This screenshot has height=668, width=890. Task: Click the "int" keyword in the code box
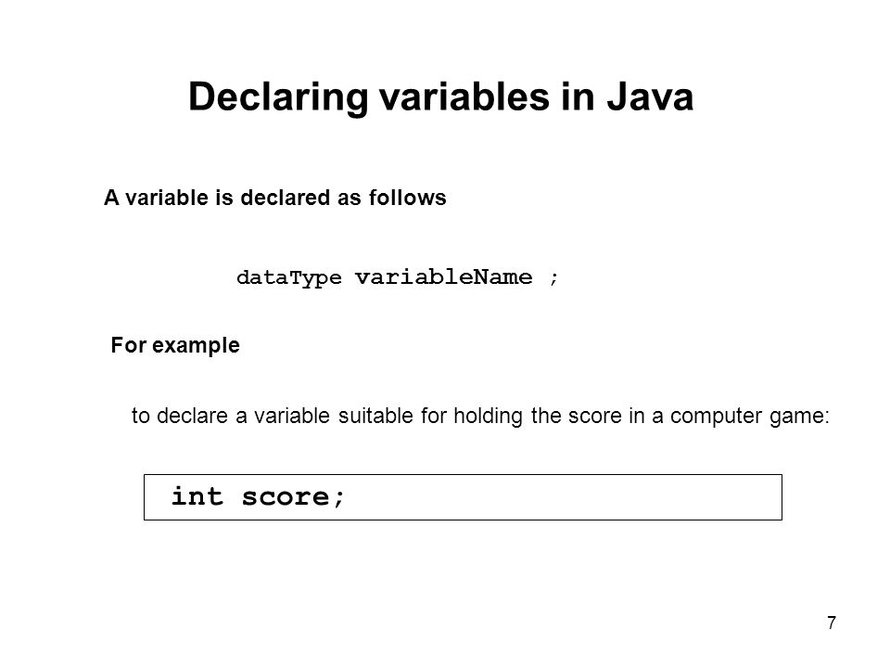pyautogui.click(x=197, y=496)
